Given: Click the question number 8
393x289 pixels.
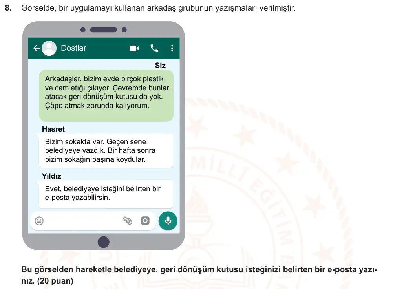Looking at the screenshot, I should click(8, 8).
